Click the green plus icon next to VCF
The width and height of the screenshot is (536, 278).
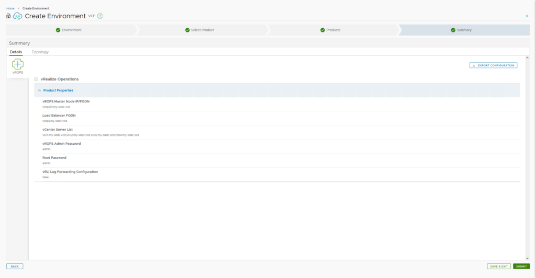pyautogui.click(x=100, y=16)
